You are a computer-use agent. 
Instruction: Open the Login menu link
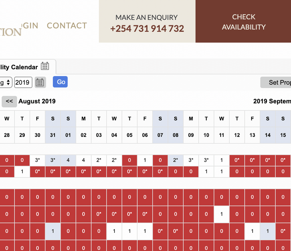click(x=30, y=25)
